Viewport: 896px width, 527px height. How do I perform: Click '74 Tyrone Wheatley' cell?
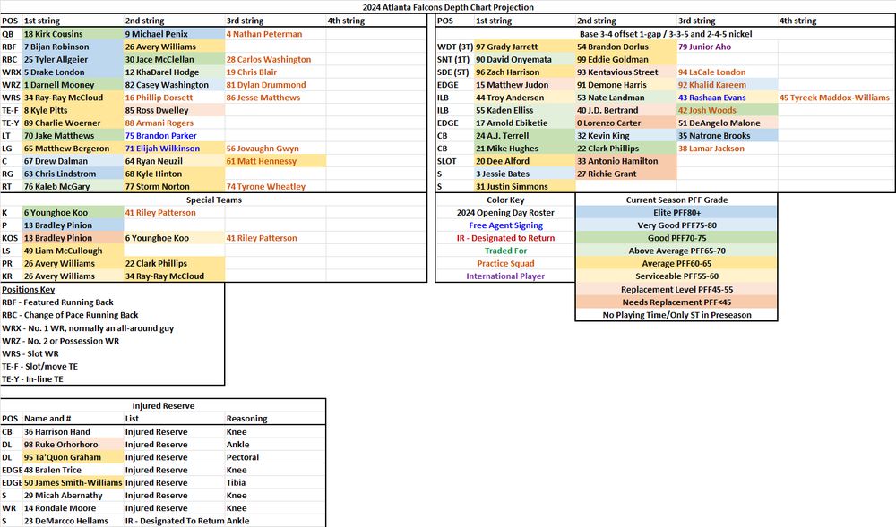[275, 186]
